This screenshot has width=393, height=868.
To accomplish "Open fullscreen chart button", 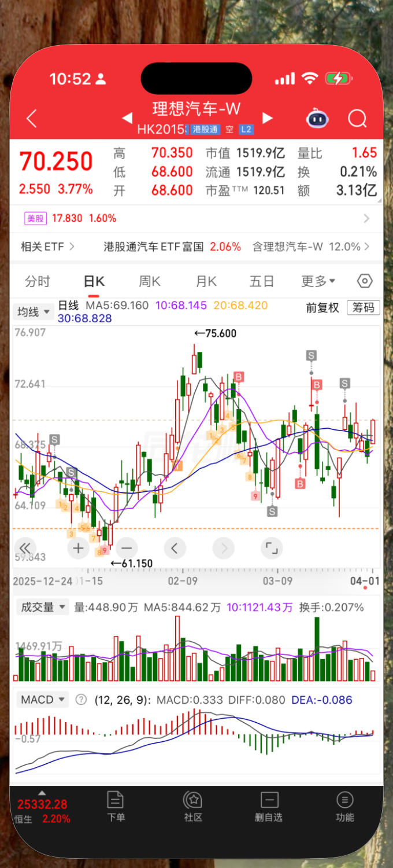I will (x=272, y=547).
